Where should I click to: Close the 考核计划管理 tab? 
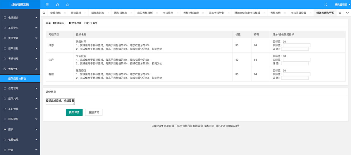click(202, 13)
